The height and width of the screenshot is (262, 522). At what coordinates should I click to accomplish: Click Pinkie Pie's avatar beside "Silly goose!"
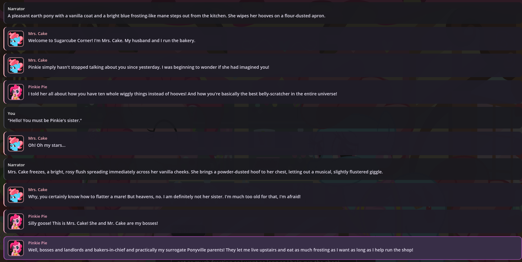[16, 221]
